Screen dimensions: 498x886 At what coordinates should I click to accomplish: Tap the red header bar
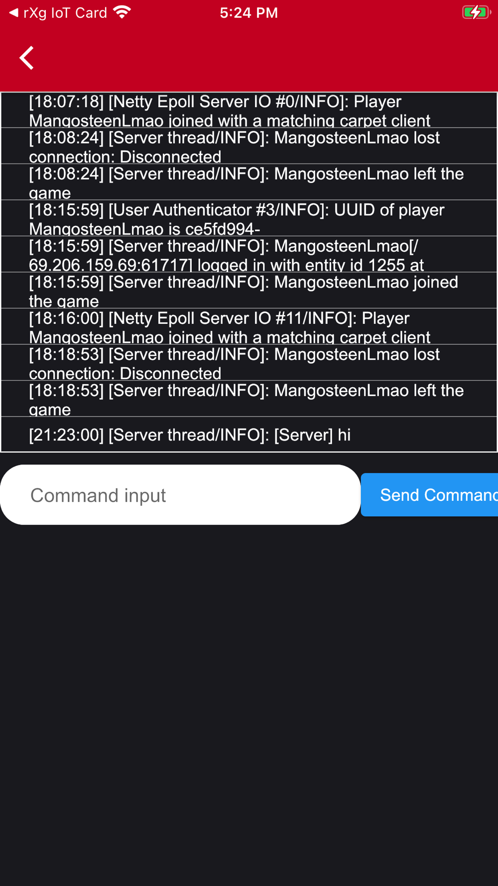pyautogui.click(x=249, y=58)
